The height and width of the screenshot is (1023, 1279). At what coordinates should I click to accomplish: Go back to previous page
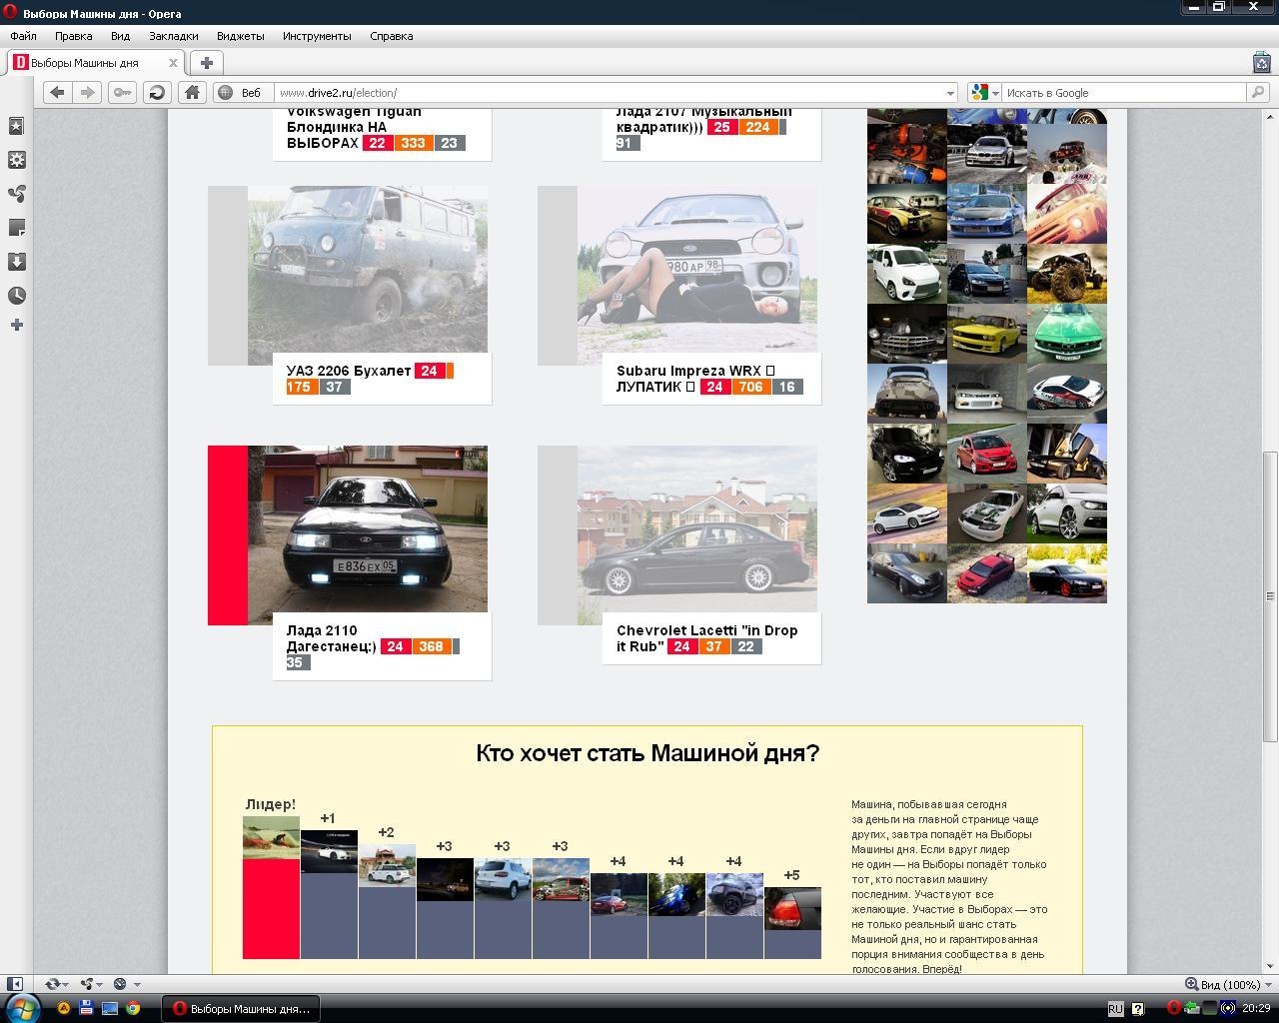pyautogui.click(x=57, y=92)
